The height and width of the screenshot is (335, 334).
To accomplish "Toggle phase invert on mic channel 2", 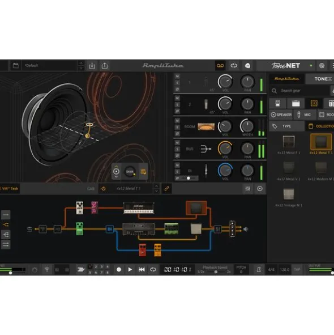I will 177,111.
